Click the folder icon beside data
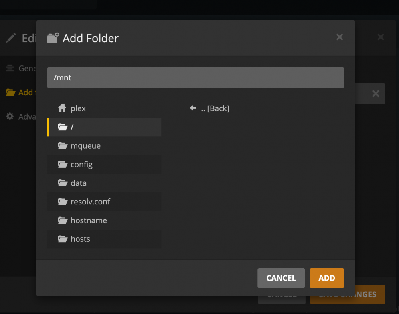Image resolution: width=399 pixels, height=314 pixels. (x=63, y=183)
